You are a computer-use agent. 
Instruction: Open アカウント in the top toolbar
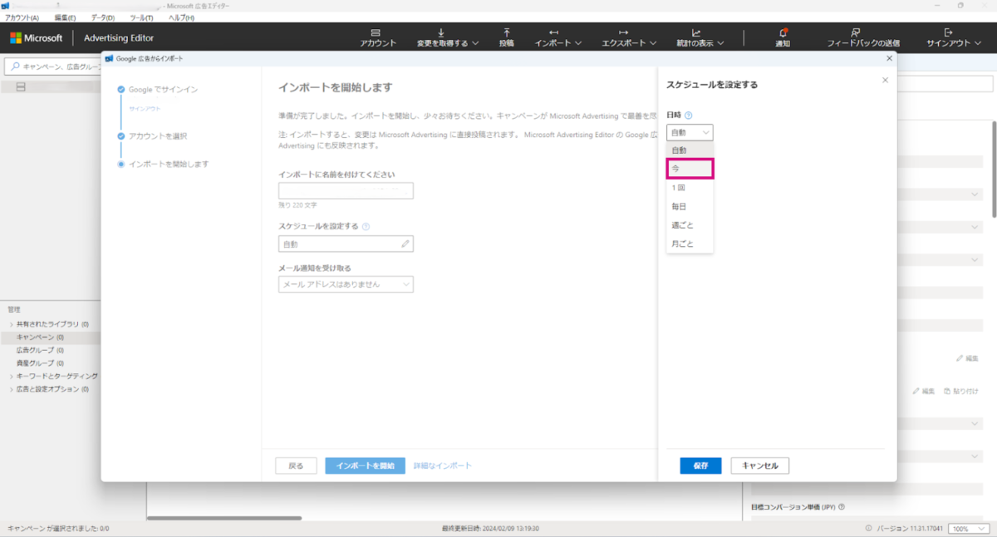(378, 37)
